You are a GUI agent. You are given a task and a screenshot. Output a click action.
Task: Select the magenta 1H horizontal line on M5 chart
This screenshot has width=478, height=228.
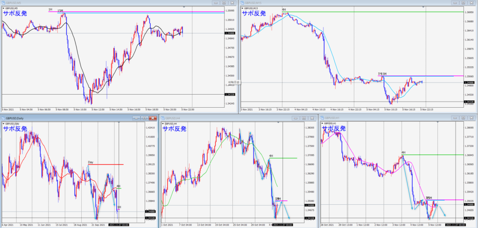coord(137,12)
